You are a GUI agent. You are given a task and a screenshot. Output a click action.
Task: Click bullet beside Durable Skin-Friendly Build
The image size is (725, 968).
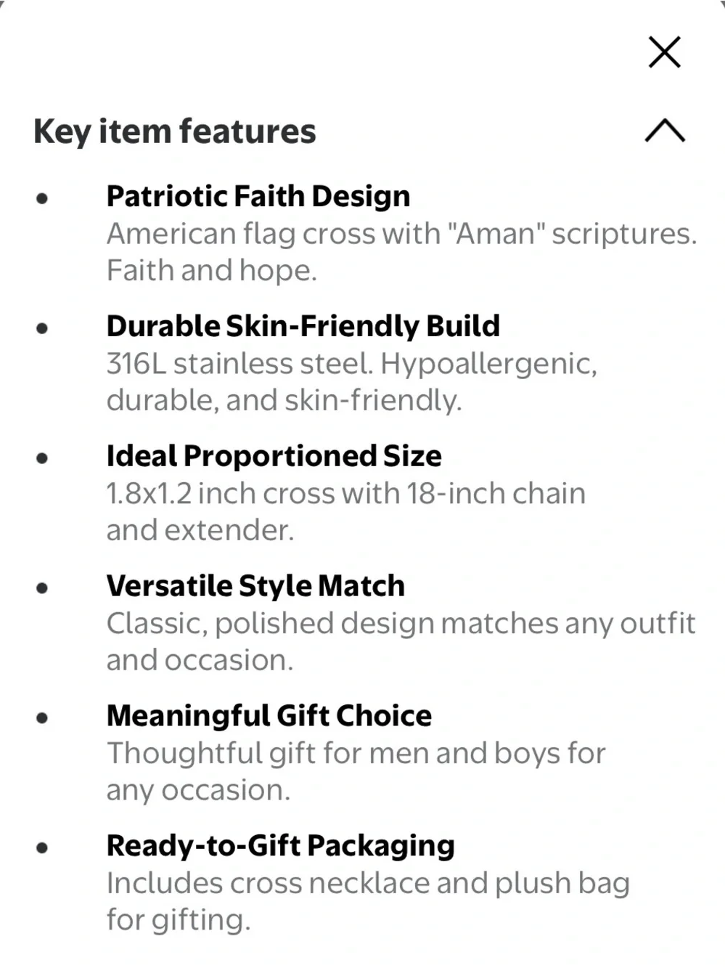[x=42, y=328]
